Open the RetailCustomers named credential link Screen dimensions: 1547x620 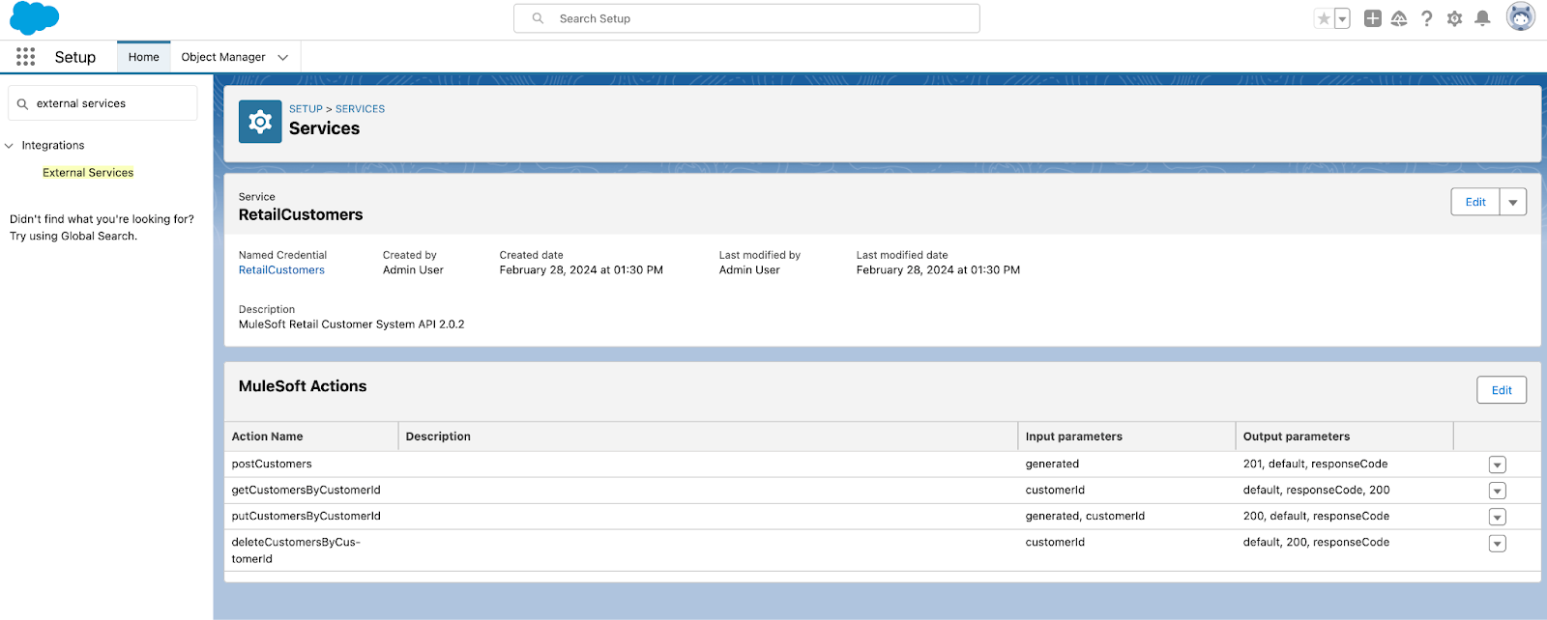tap(281, 270)
